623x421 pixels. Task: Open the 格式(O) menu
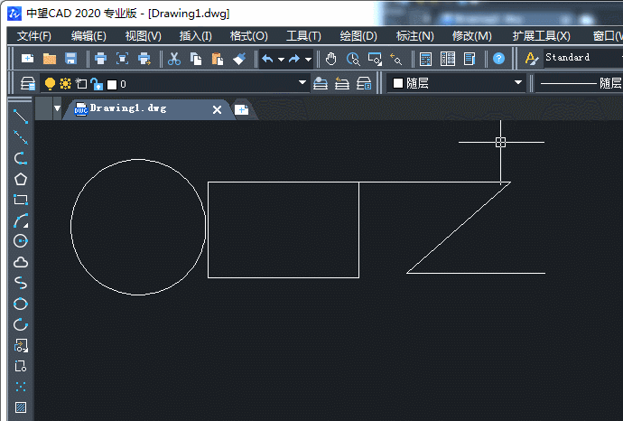tap(248, 36)
